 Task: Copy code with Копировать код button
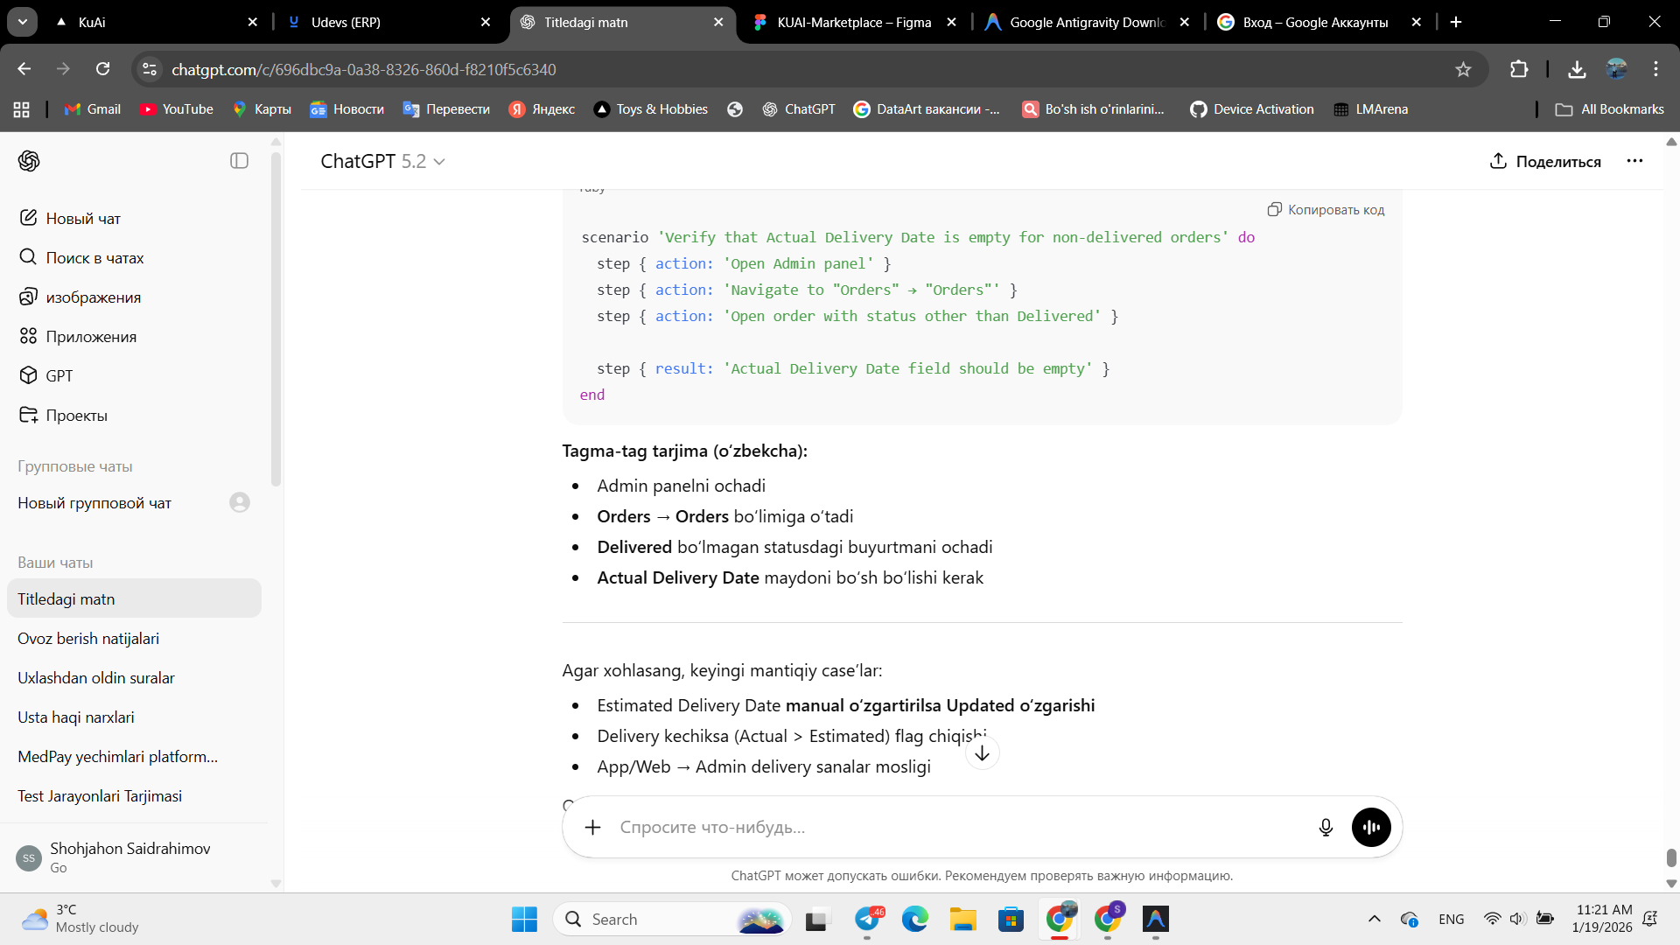pos(1326,209)
